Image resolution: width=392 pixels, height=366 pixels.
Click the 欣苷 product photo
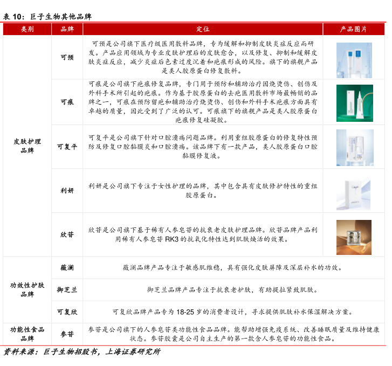354,235
